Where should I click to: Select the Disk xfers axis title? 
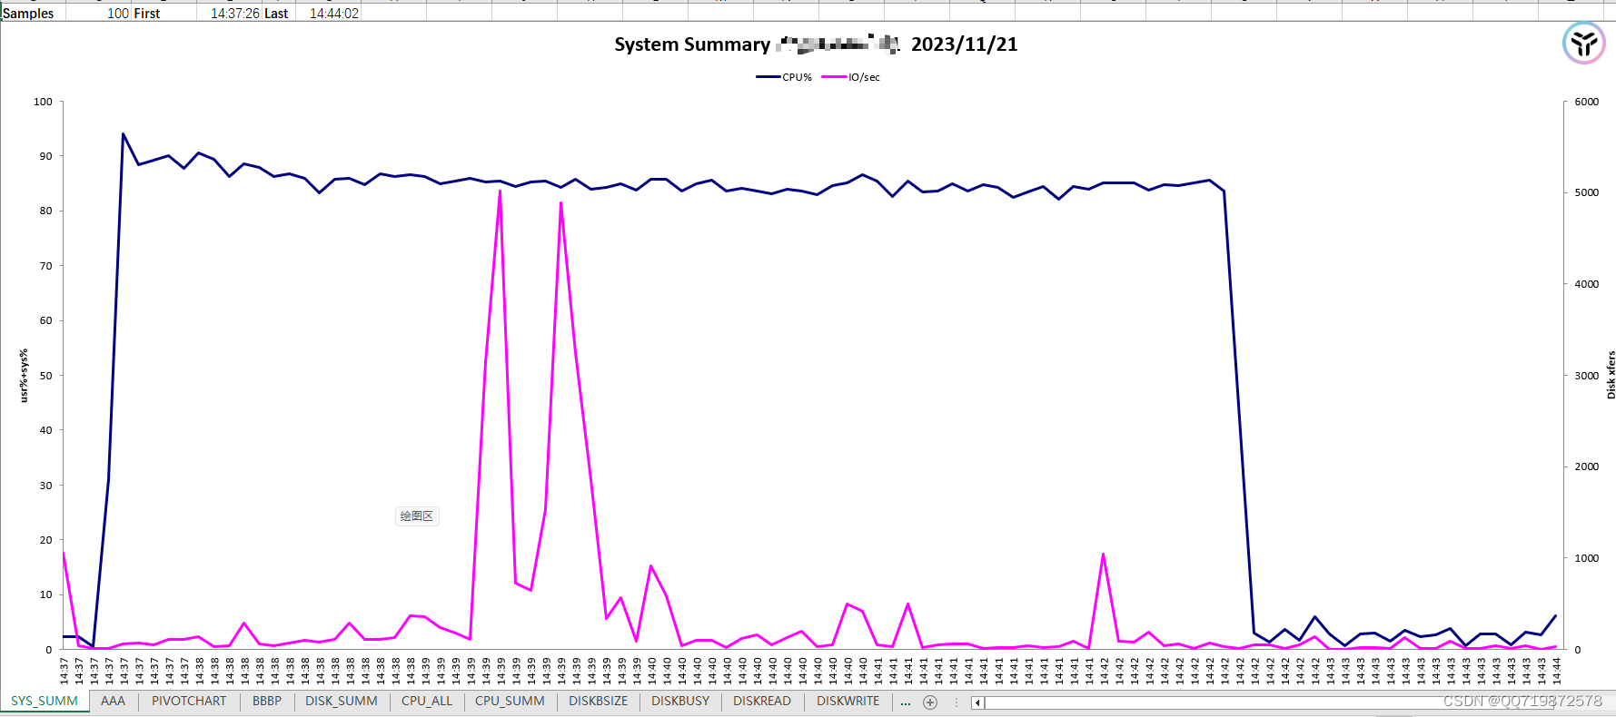pyautogui.click(x=1611, y=375)
